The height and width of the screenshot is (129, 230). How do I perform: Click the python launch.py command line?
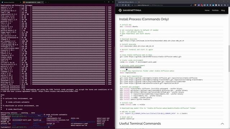[x=127, y=119]
